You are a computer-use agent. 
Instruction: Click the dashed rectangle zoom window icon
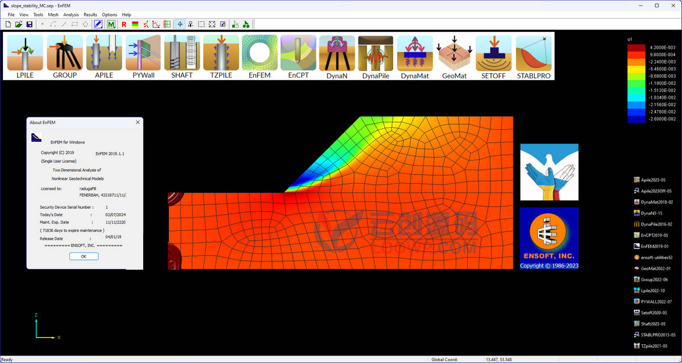point(201,24)
